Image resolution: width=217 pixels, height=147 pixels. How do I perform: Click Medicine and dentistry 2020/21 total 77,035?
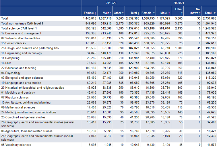tap(212, 93)
